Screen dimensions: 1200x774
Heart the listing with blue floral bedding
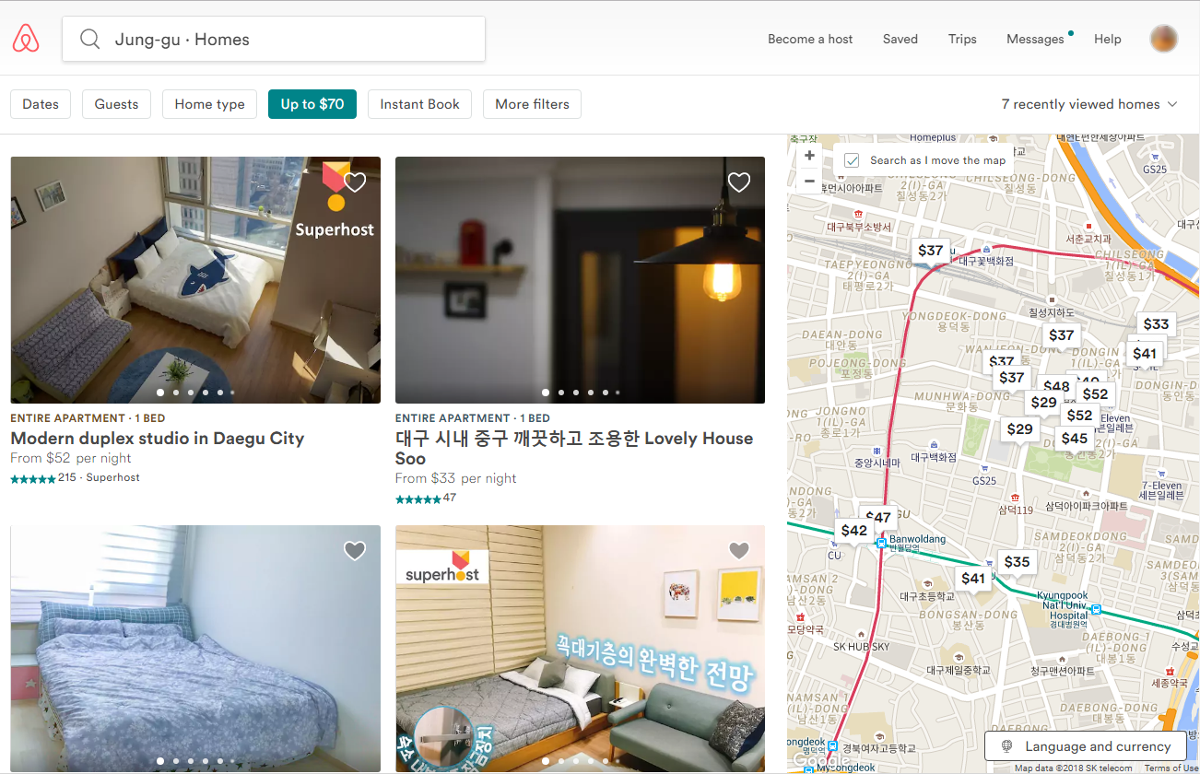point(355,551)
